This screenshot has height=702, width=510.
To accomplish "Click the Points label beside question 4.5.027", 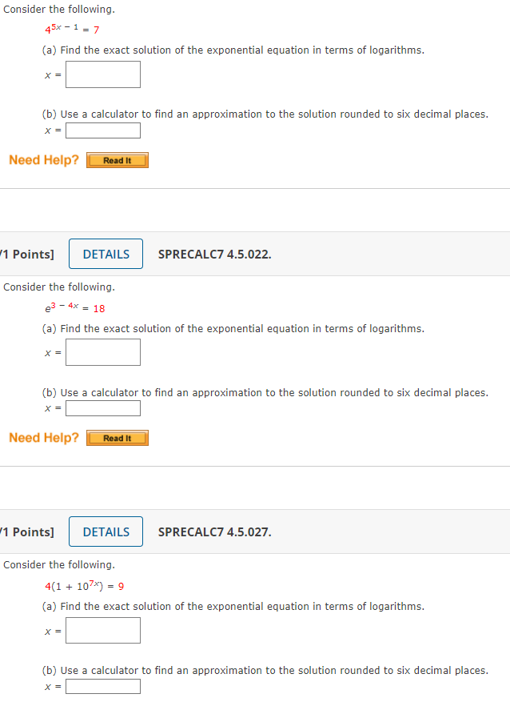I will tap(29, 532).
